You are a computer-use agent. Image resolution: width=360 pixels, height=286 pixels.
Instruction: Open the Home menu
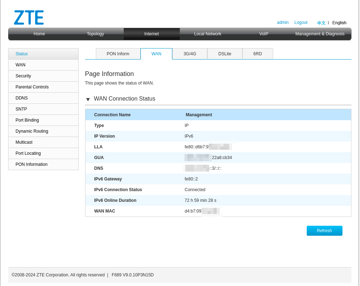point(39,34)
